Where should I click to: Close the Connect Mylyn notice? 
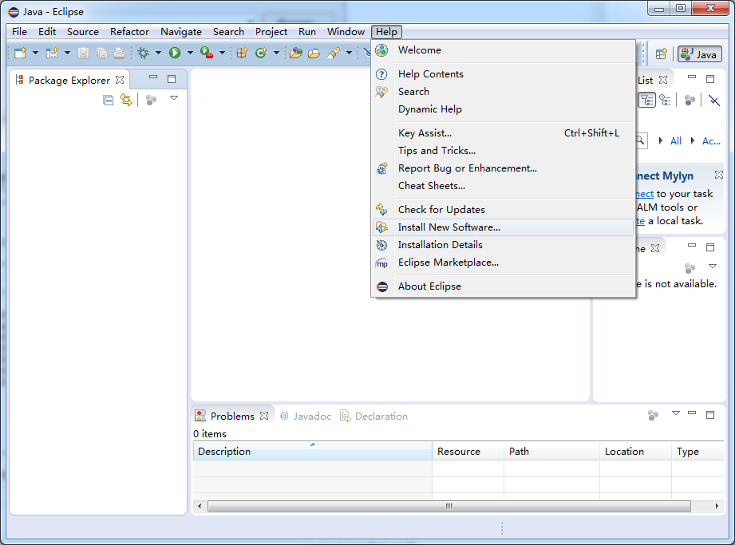click(x=718, y=175)
